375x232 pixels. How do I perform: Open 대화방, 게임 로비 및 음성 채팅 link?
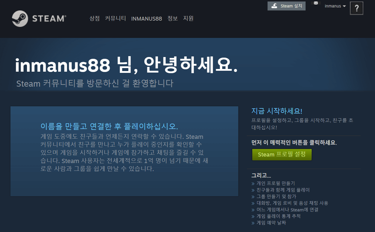point(292,203)
